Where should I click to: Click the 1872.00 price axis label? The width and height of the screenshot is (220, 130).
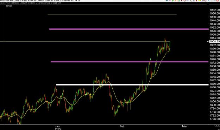tap(215, 63)
